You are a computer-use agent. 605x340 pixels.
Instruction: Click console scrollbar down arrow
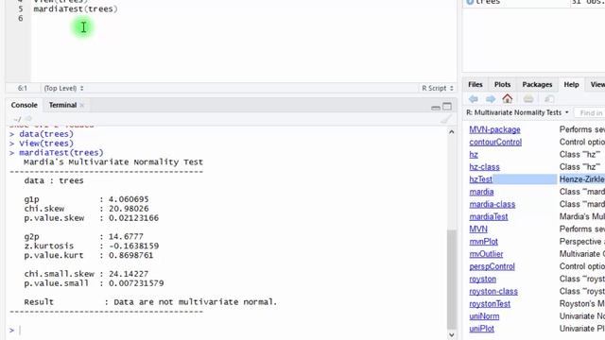[452, 335]
